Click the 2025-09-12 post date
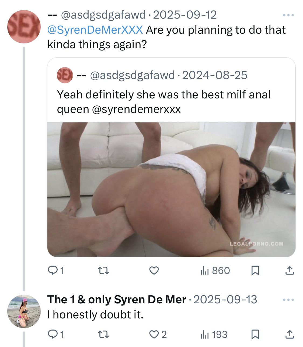Screen dimensions: 303x347 [x=185, y=15]
